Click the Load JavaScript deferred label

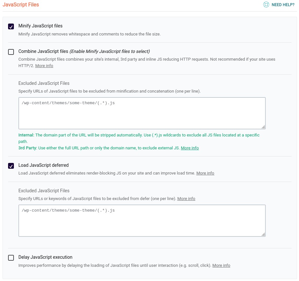[x=44, y=165]
